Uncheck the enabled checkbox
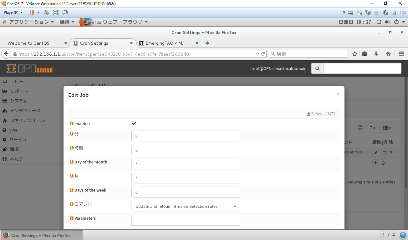Screen dimensions: 408x240 134,123
